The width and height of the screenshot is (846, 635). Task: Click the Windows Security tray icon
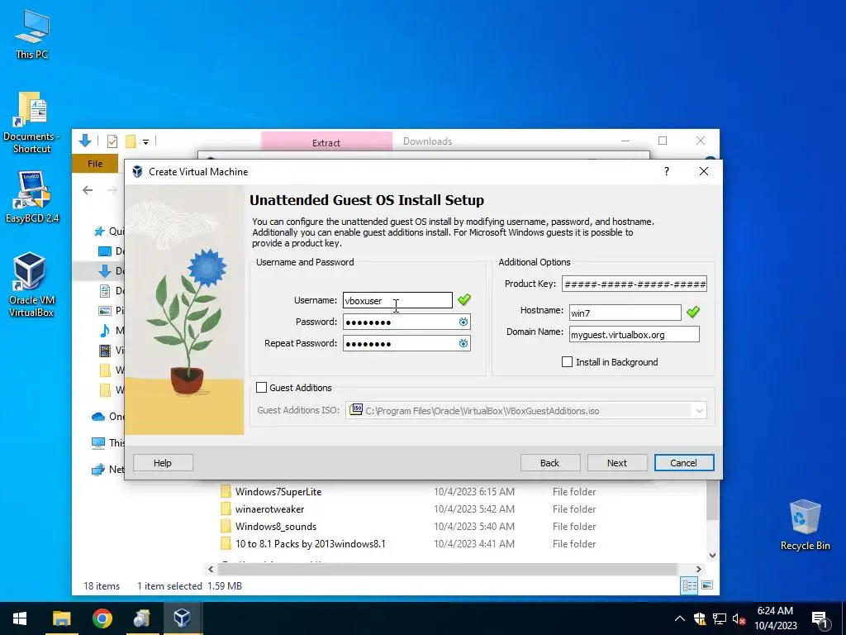pyautogui.click(x=700, y=618)
